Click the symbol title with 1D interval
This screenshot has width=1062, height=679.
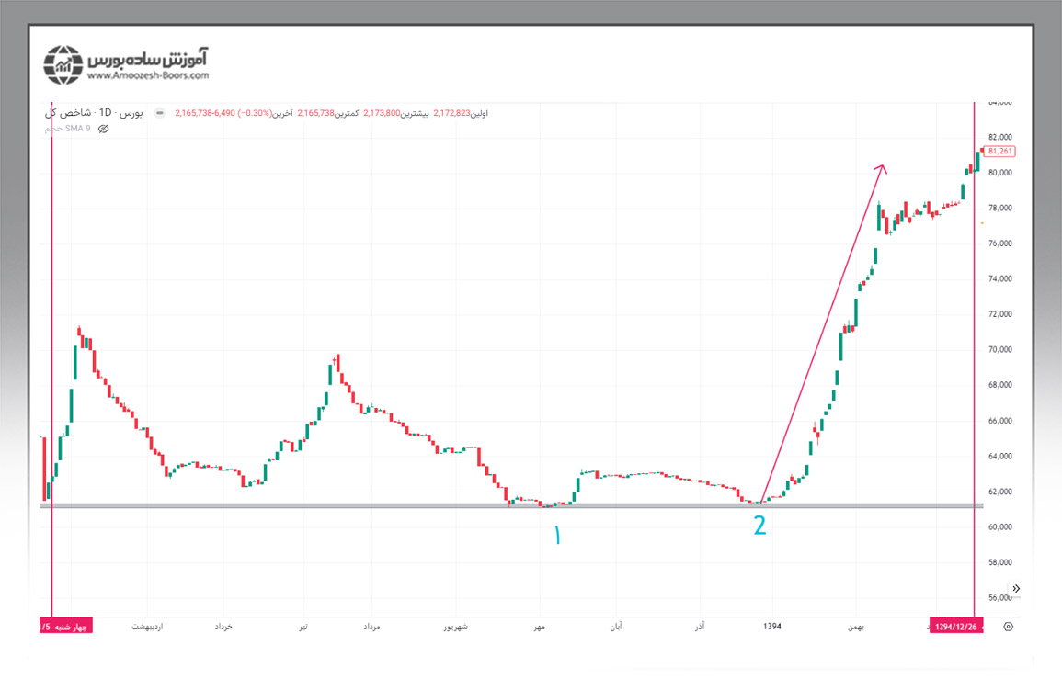[94, 113]
